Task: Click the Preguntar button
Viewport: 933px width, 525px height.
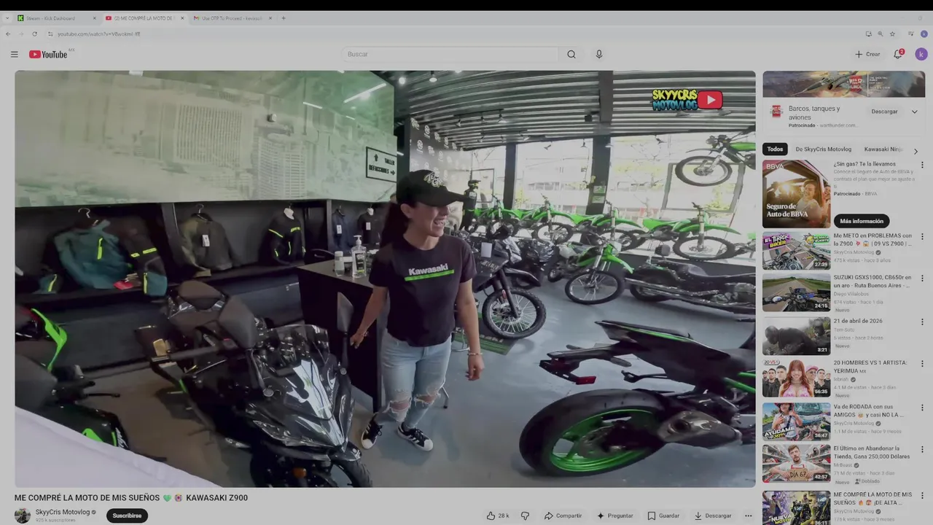Action: coord(615,516)
